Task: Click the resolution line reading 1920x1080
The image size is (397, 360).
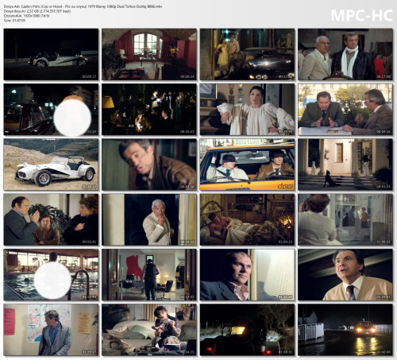Action: pyautogui.click(x=27, y=16)
